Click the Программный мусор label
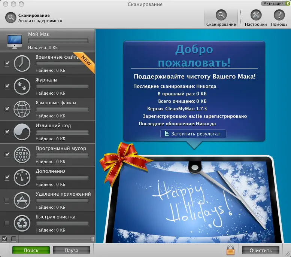The width and height of the screenshot is (291, 257). point(61,149)
